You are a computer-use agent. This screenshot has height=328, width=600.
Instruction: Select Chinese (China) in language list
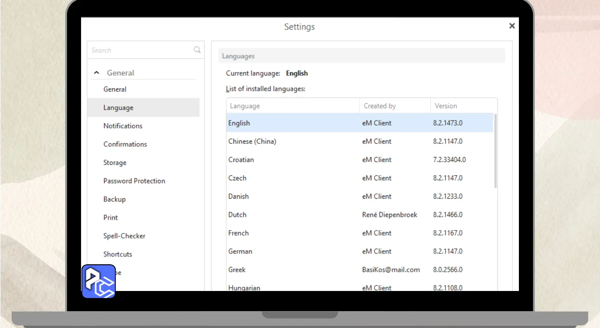[252, 142]
